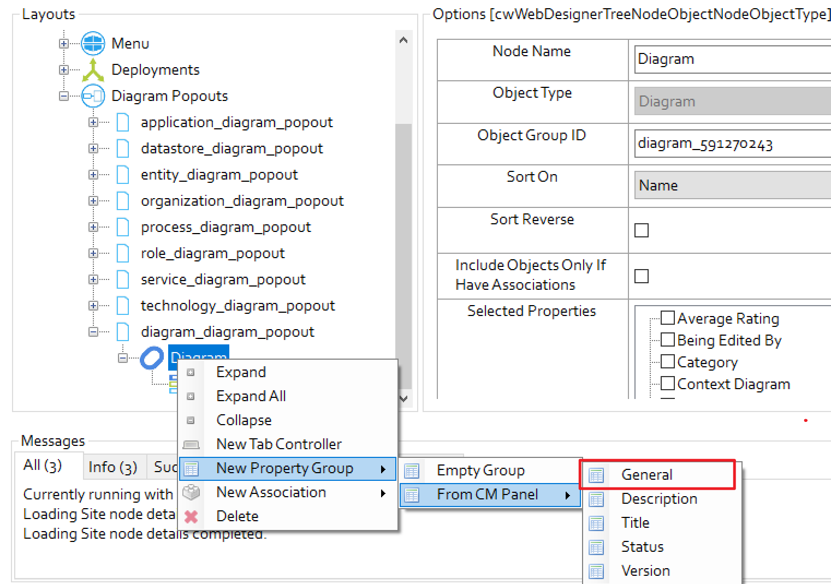Click the New Tab Controller icon
Image resolution: width=831 pixels, height=584 pixels.
click(191, 445)
